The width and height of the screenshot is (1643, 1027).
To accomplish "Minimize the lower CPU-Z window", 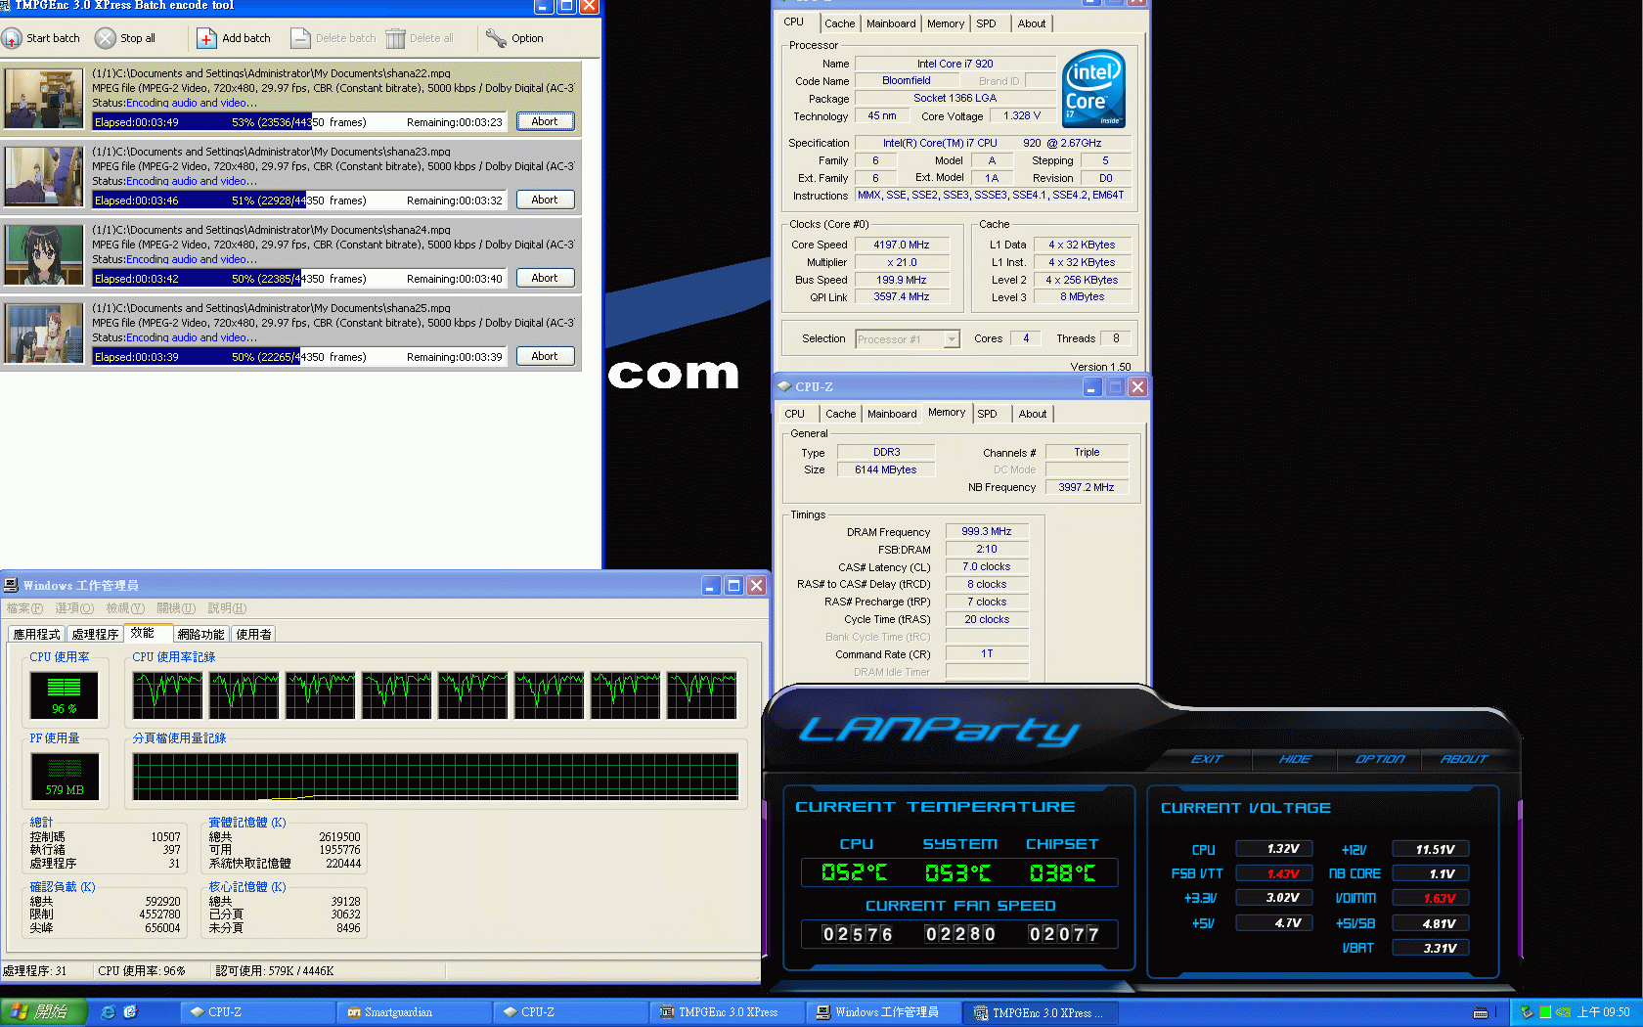I will click(x=1091, y=387).
